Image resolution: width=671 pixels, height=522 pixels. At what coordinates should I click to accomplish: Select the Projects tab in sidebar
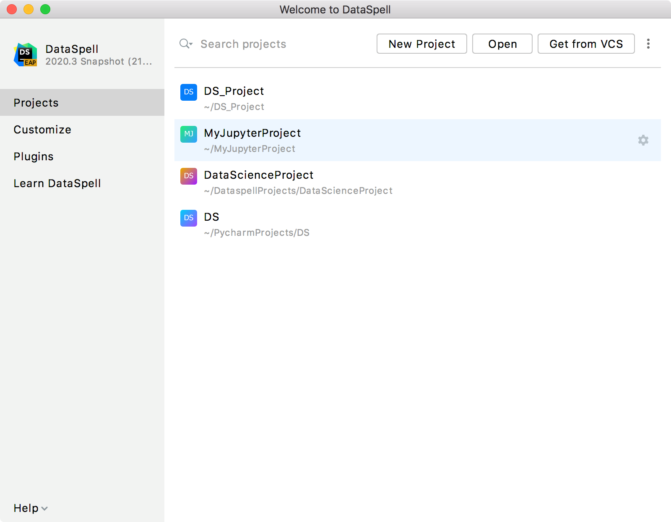(x=36, y=103)
